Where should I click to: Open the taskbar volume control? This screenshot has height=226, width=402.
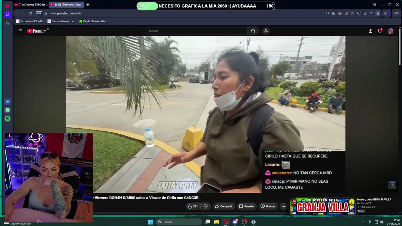tap(382, 222)
